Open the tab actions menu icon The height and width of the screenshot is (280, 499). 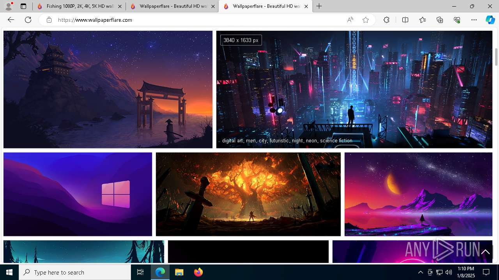[x=23, y=6]
